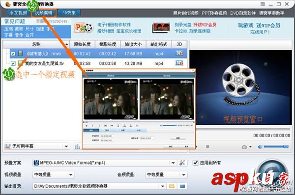Open the title bar menu icon

click(x=263, y=4)
